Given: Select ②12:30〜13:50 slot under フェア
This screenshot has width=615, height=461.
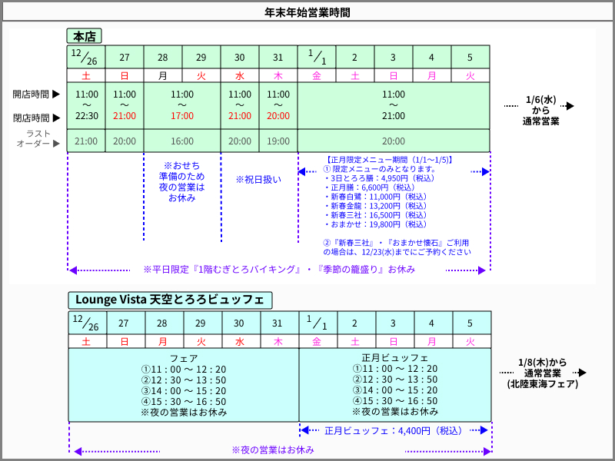Looking at the screenshot, I should coord(184,380).
